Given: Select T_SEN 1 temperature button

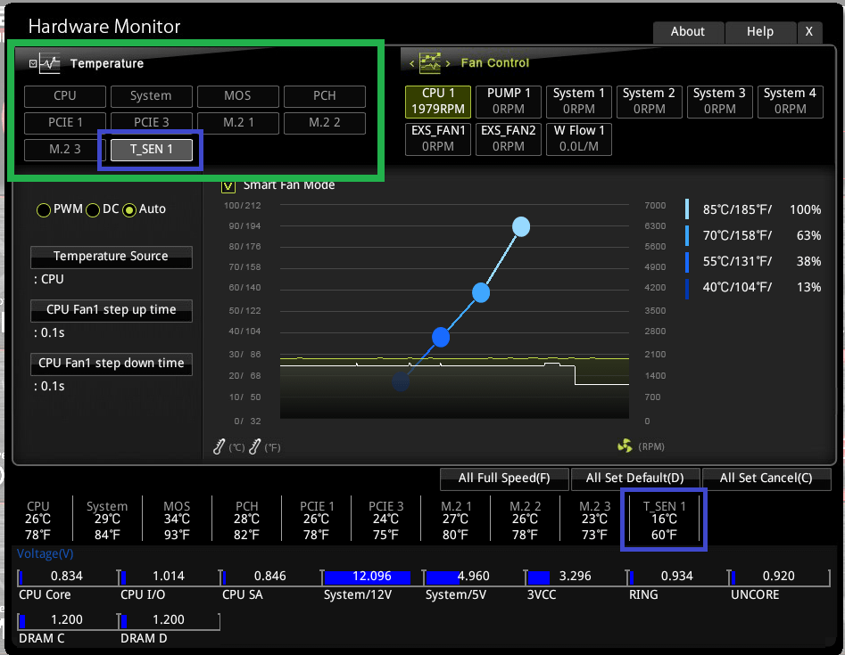Looking at the screenshot, I should coord(152,150).
